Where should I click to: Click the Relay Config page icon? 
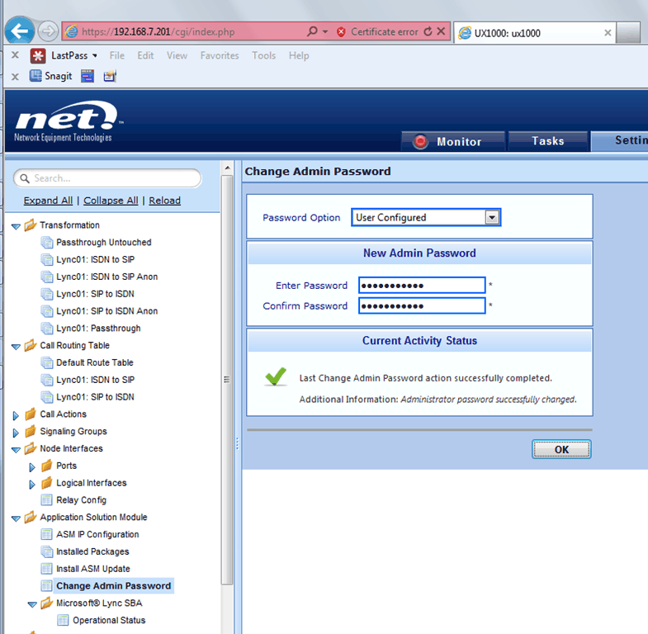pyautogui.click(x=47, y=500)
